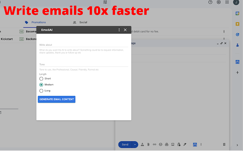This screenshot has width=243, height=151.
Task: Discard draft with trash icon
Action: click(224, 144)
